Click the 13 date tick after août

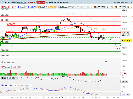[70, 97]
